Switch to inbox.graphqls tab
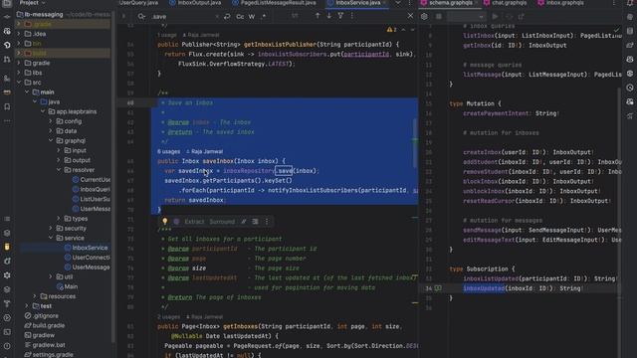This screenshot has width=637, height=358. pyautogui.click(x=560, y=3)
